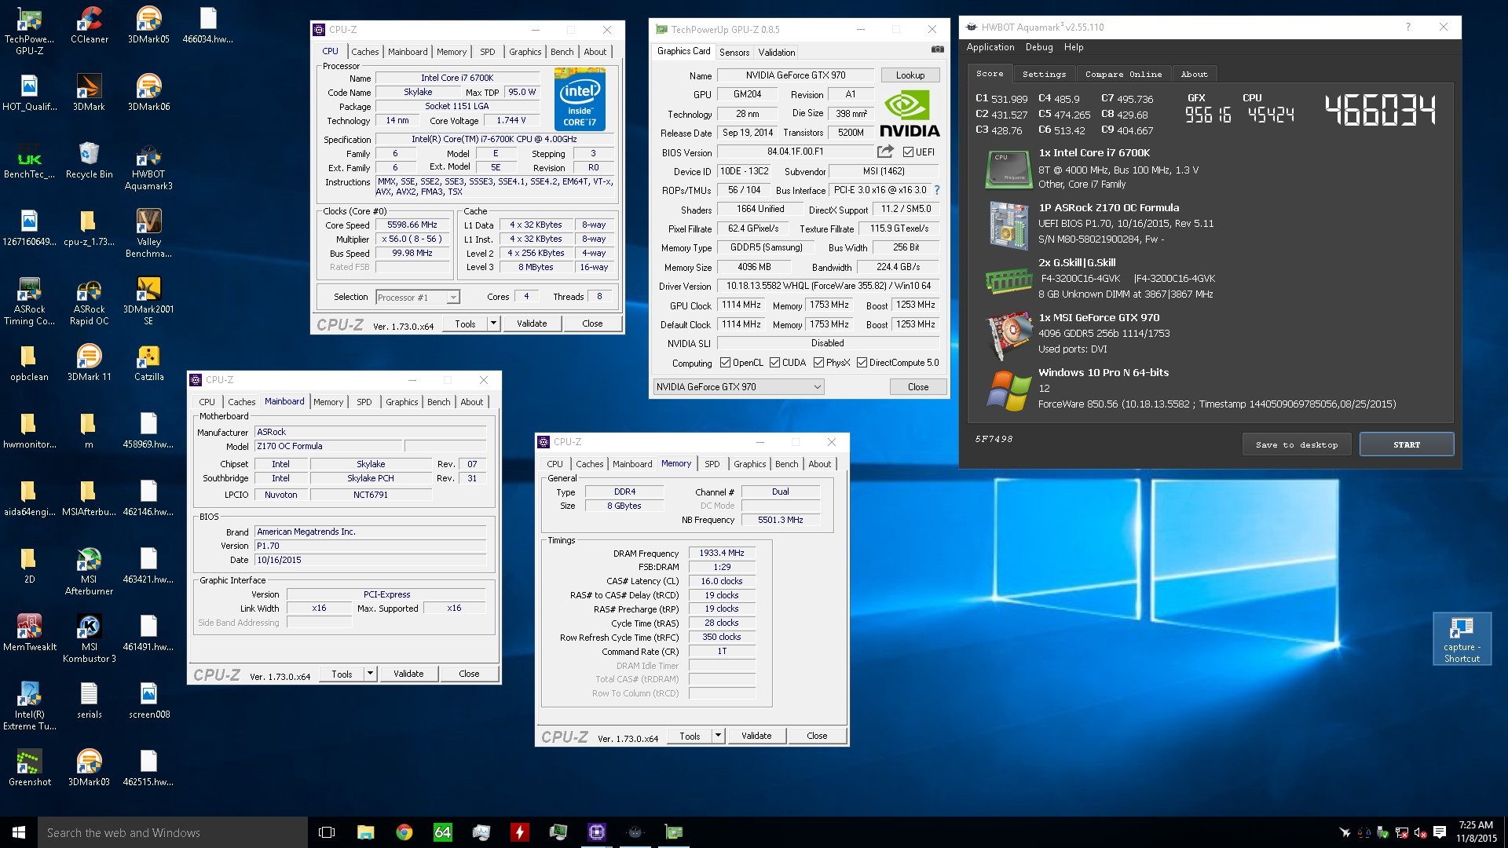The height and width of the screenshot is (848, 1508).
Task: Open Chrome from the taskbar
Action: point(404,832)
